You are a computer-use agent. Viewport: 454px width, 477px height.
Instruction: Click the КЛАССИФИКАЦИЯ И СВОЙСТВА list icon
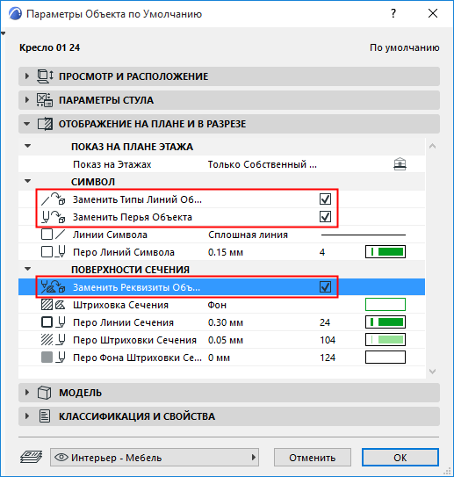click(x=45, y=416)
